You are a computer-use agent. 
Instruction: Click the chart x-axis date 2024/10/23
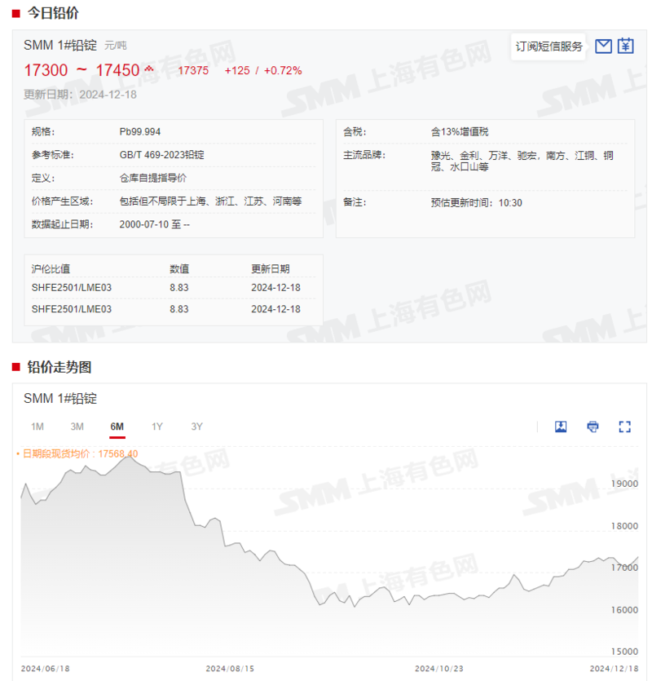[438, 669]
